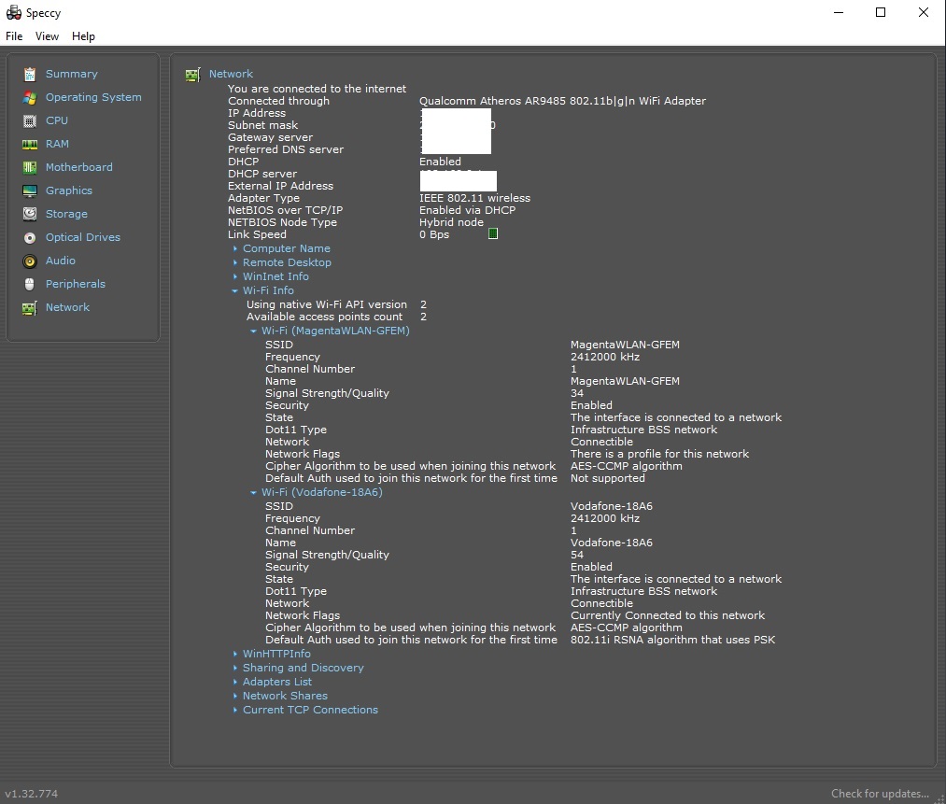
Task: Click the Enabled via DHCP value
Action: 468,210
